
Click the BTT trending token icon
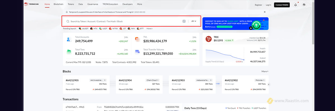tap(138, 29)
